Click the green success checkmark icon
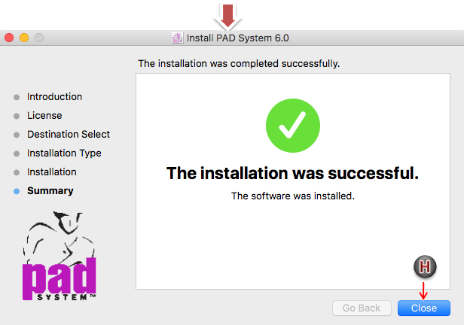Image resolution: width=464 pixels, height=325 pixels. point(293,126)
